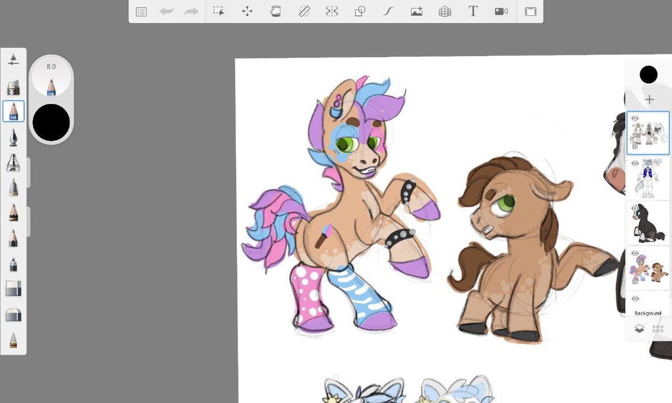Redo the last undone action
Screen dimensions: 672x403
click(x=192, y=11)
